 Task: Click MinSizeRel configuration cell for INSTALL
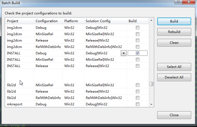48,60
